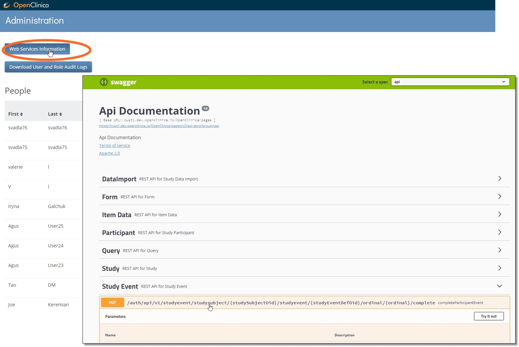Screen dimensions: 519x347
Task: Expand the Form API section chevron
Action: (x=500, y=197)
